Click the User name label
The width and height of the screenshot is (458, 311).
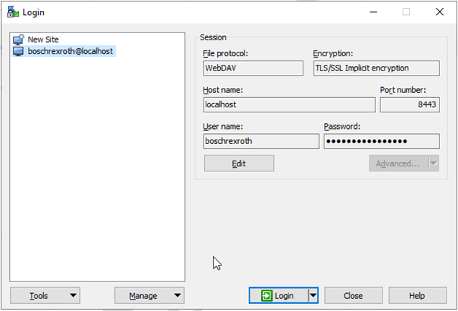tap(223, 127)
